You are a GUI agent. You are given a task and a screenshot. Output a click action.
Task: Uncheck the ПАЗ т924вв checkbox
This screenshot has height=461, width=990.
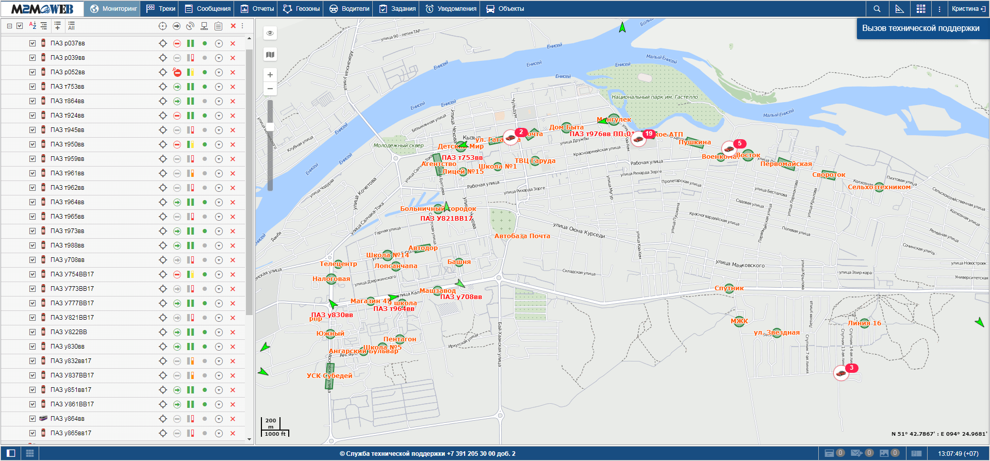click(x=32, y=116)
